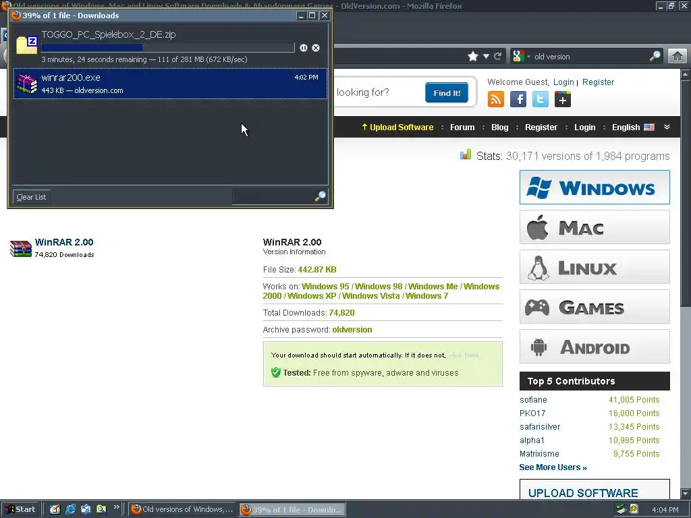Open the Android software category
The image size is (691, 518).
[595, 347]
